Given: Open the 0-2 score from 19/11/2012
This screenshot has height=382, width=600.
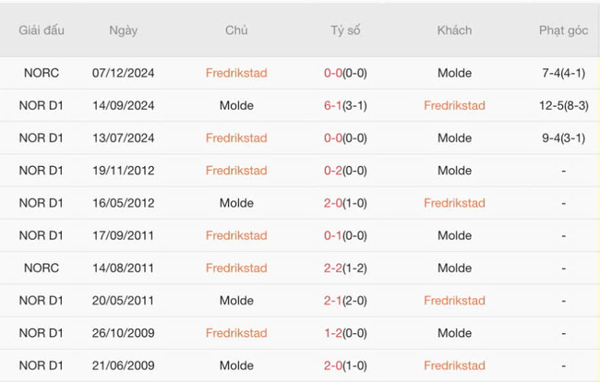Looking at the screenshot, I should click(333, 171).
